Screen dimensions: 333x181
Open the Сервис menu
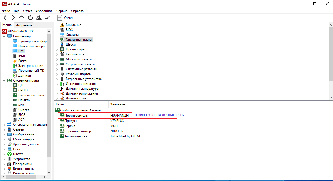[62, 11]
